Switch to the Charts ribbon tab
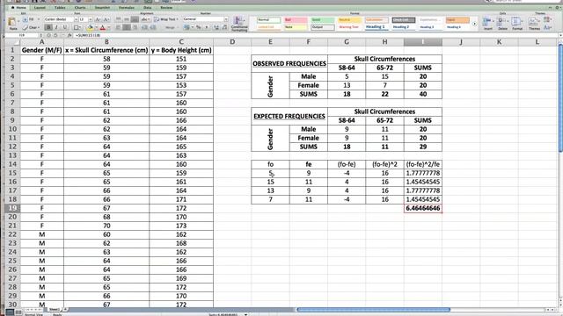563x316 pixels. pos(80,8)
